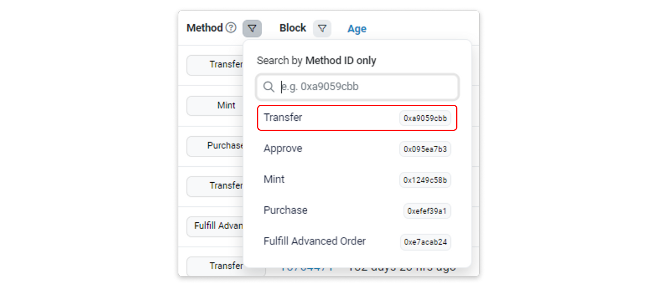Click the 0x095ea7b3 method ID badge
This screenshot has height=287, width=658.
(425, 149)
